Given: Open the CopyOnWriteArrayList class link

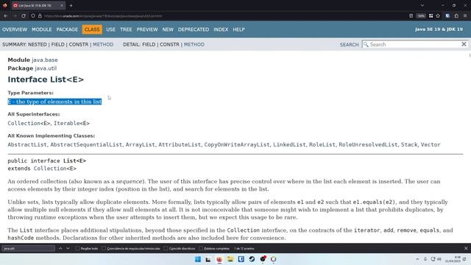Looking at the screenshot, I should pyautogui.click(x=237, y=144).
